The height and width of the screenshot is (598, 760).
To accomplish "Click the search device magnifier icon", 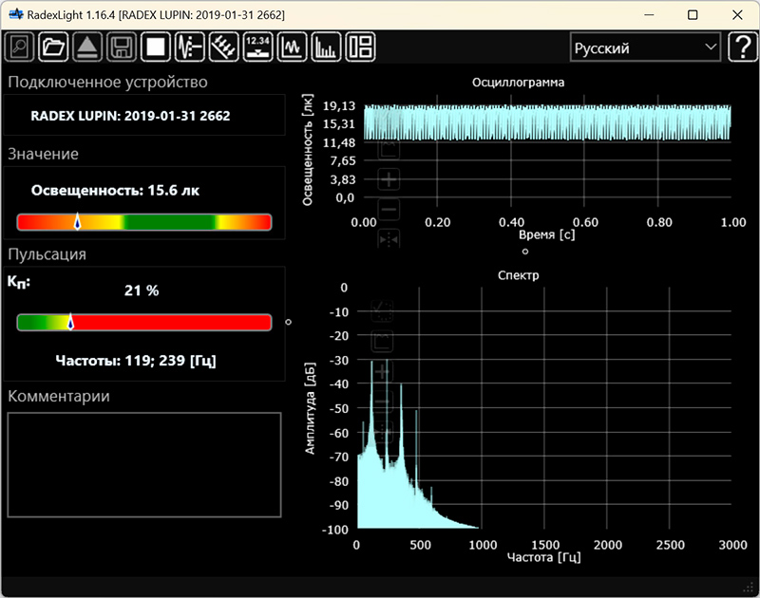I will (x=19, y=47).
